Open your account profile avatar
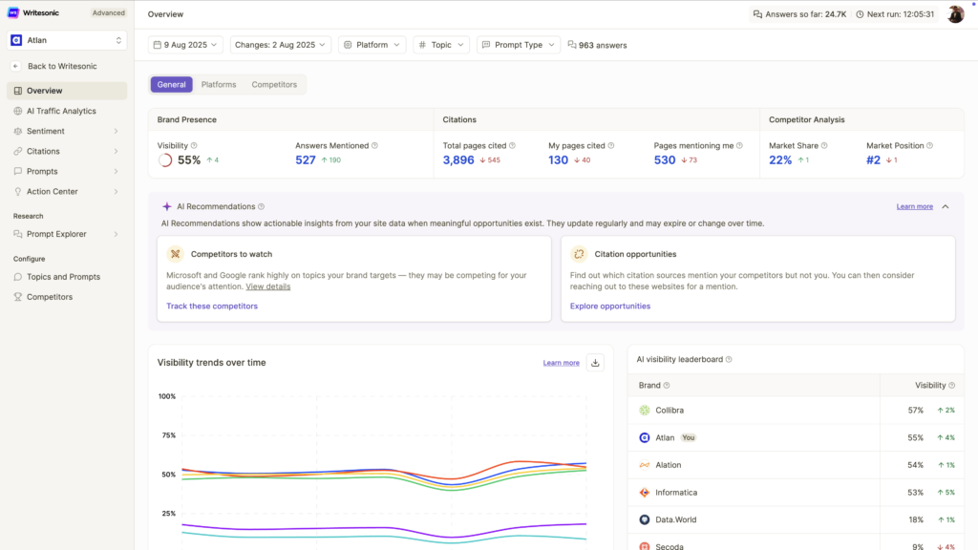The width and height of the screenshot is (978, 550). 954,14
